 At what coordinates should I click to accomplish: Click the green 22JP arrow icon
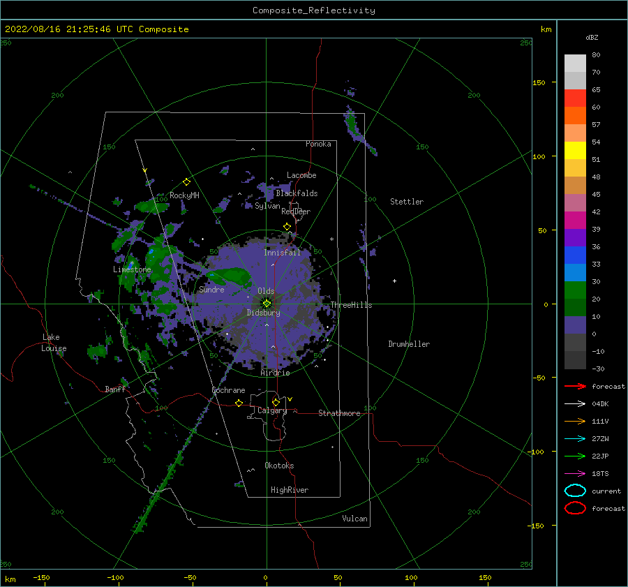(575, 456)
